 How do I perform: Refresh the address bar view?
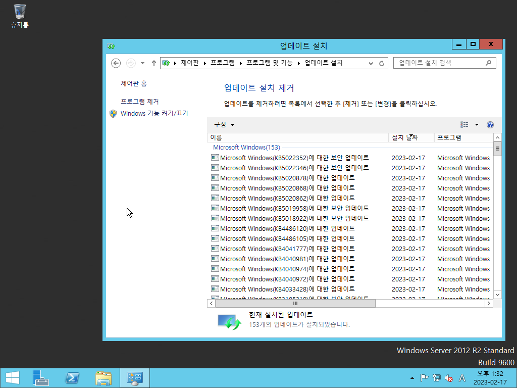click(382, 63)
